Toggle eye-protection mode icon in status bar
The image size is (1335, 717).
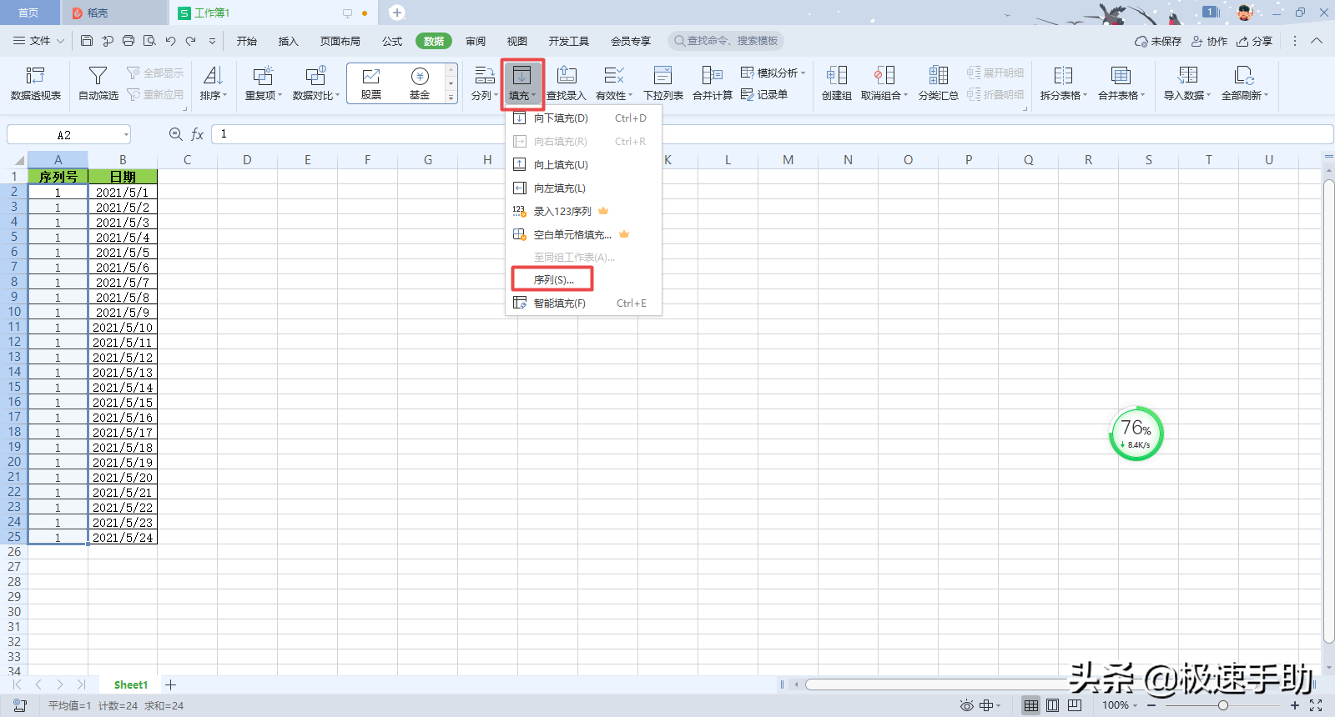point(966,705)
